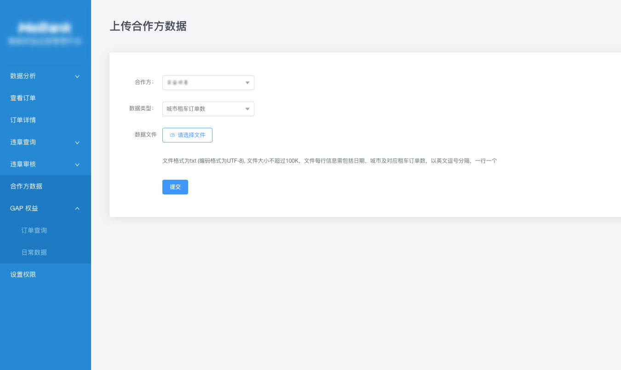Expand the 违章查询 submenu arrow
The width and height of the screenshot is (621, 370).
tap(77, 142)
